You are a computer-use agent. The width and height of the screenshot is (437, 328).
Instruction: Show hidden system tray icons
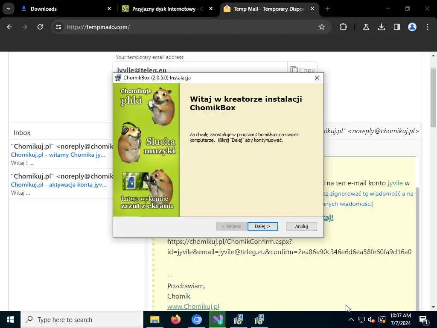tap(351, 319)
